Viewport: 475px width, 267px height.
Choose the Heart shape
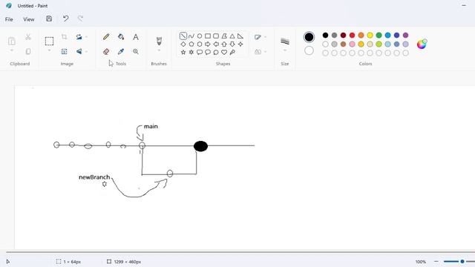pos(224,53)
